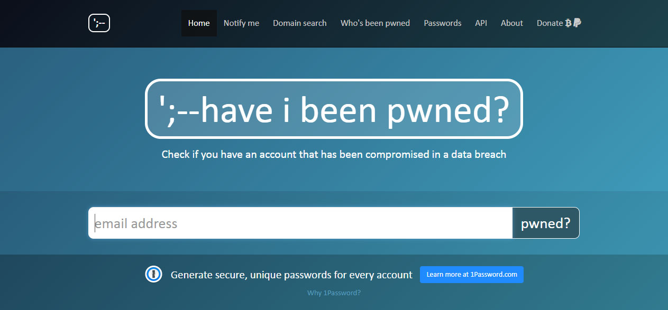Open Who's been pwned page

[x=375, y=23]
